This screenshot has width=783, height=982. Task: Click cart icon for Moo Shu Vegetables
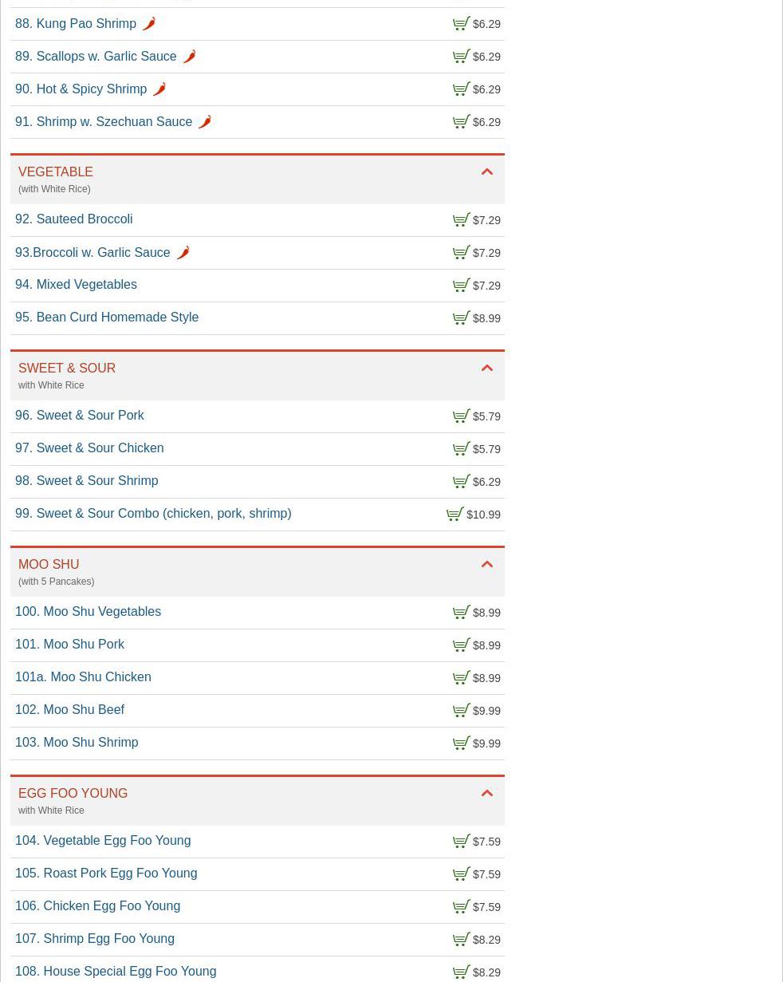(x=462, y=613)
